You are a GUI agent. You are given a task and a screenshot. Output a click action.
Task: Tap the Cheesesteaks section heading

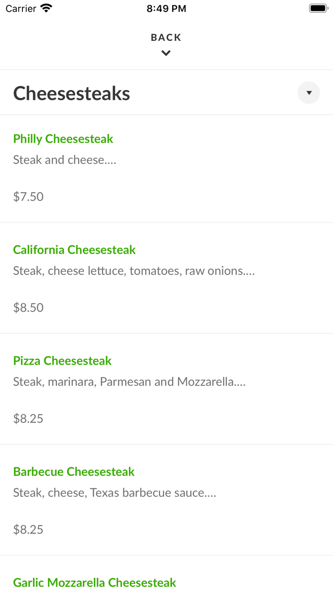(71, 93)
